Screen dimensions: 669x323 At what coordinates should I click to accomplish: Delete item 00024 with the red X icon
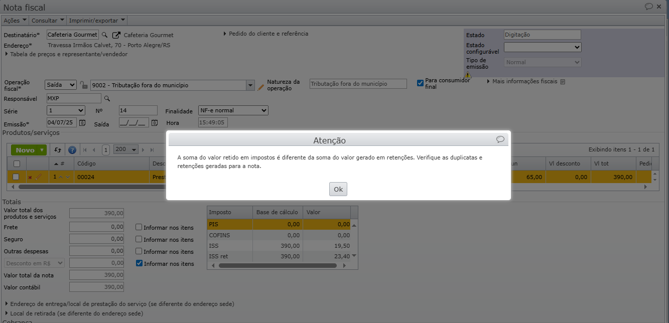(30, 177)
